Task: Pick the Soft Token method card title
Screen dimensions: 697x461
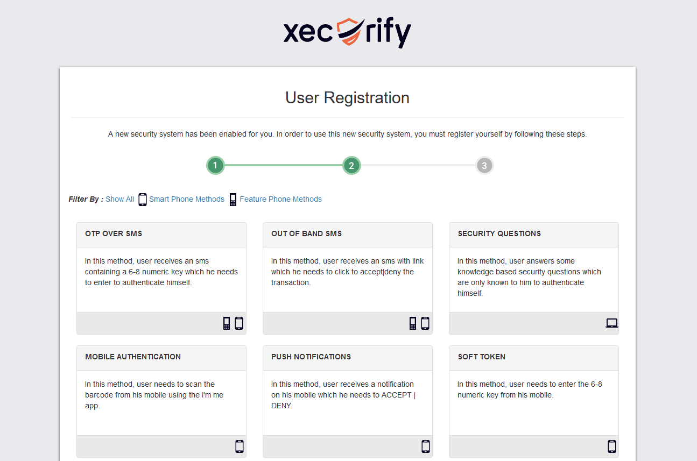Action: tap(481, 357)
